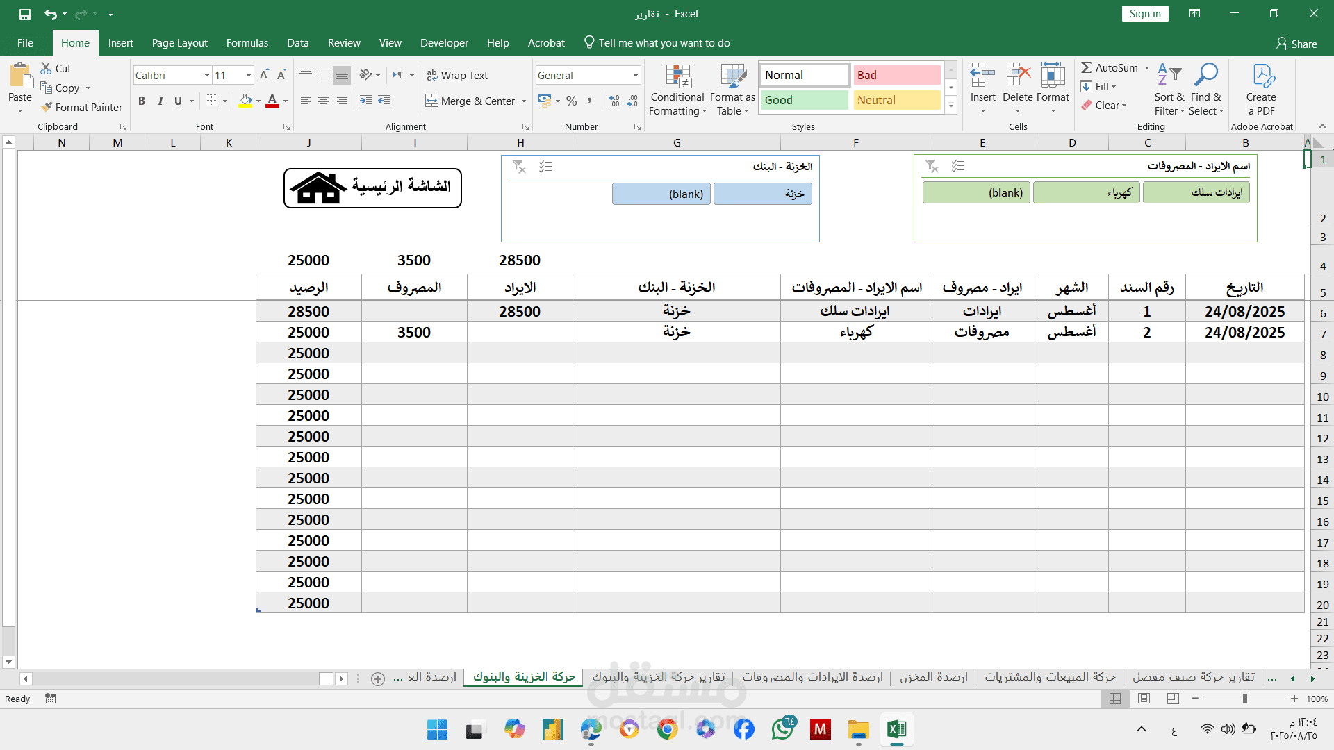This screenshot has height=750, width=1334.
Task: Click the Sign in button
Action: 1144,14
